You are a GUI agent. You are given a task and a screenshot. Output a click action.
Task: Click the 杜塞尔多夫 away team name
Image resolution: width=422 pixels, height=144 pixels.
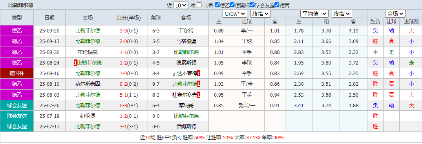[185, 95]
